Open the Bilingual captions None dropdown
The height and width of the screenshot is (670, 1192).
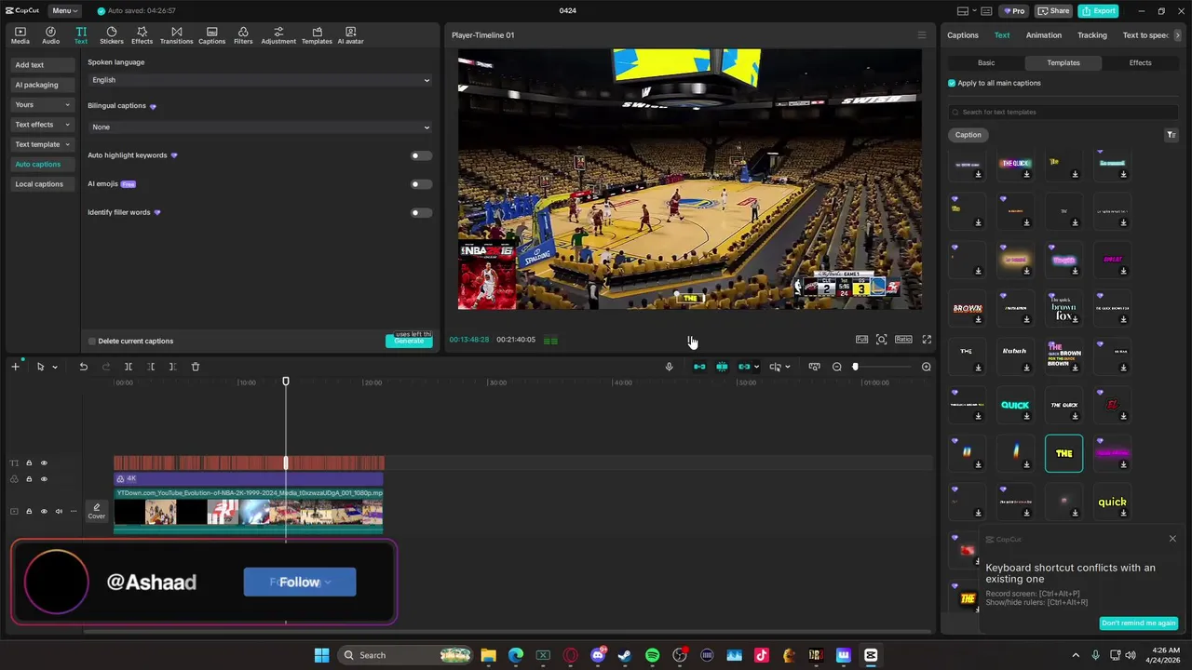point(260,127)
